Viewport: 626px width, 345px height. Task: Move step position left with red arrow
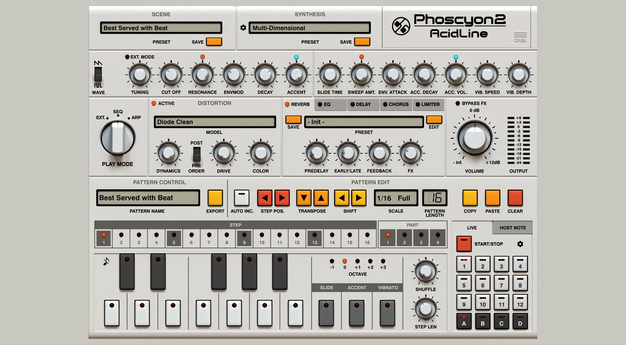pos(265,198)
